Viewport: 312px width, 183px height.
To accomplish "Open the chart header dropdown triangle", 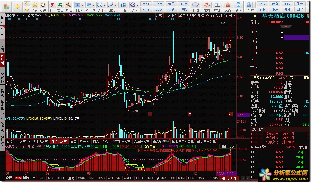I will [234, 15].
